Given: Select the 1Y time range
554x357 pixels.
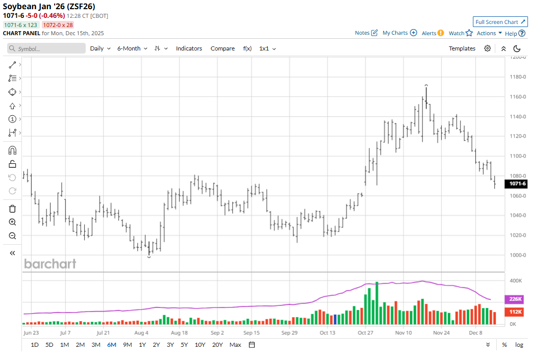Looking at the screenshot, I should 142,345.
